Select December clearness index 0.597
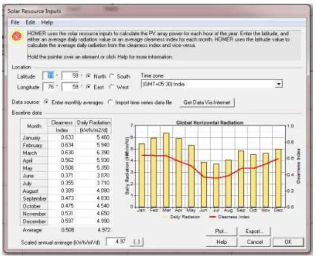Viewport: 316px width, 256px height. tap(61, 221)
